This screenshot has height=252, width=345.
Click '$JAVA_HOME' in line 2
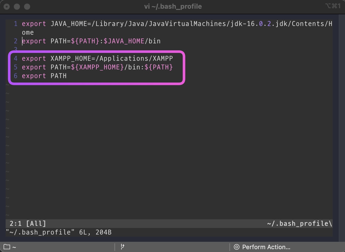tap(124, 41)
